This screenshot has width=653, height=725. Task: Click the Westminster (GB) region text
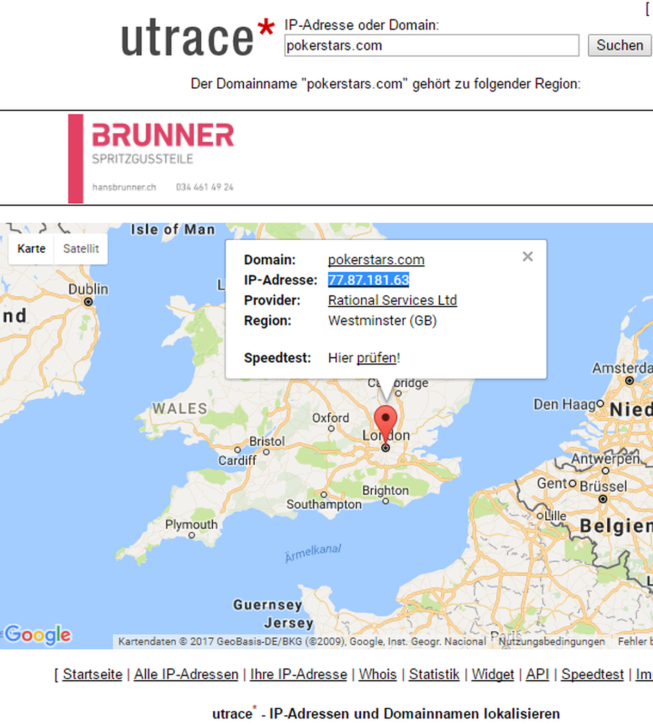383,320
